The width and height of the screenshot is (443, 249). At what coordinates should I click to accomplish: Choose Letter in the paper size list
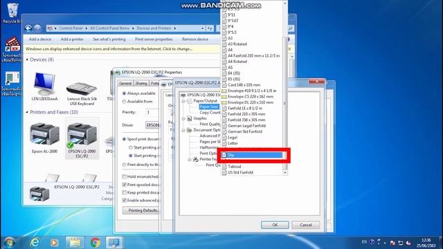[x=233, y=143]
